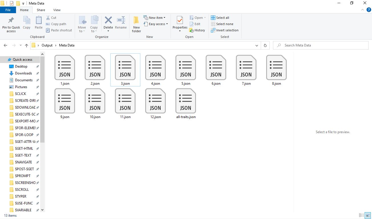Open the recent locations dropdown
The width and height of the screenshot is (372, 219).
[x=21, y=45]
